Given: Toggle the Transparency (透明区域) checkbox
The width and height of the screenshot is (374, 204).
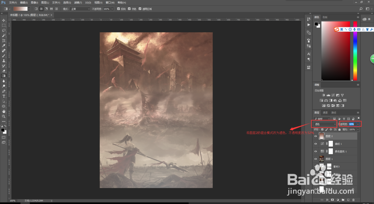Looking at the screenshot, I should point(140,9).
